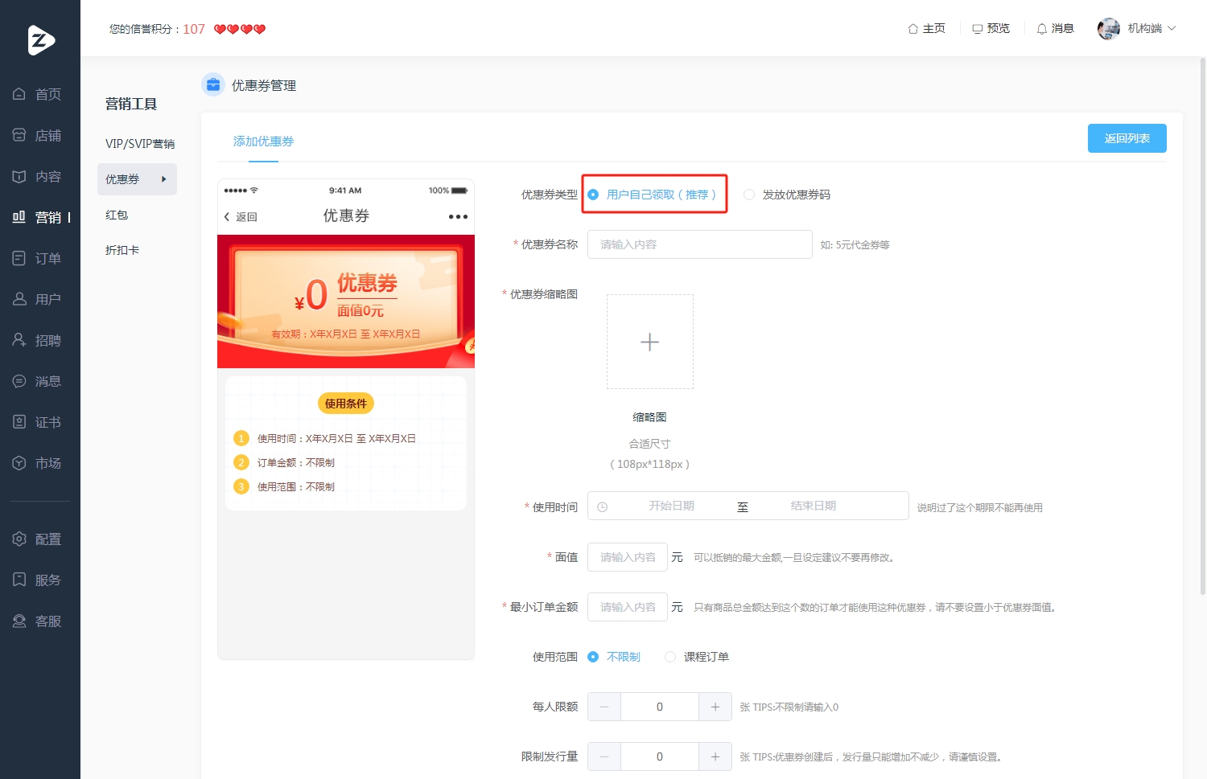Open 折扣卡 in the marketing tools menu
Screen dimensions: 1207x779
pos(122,250)
